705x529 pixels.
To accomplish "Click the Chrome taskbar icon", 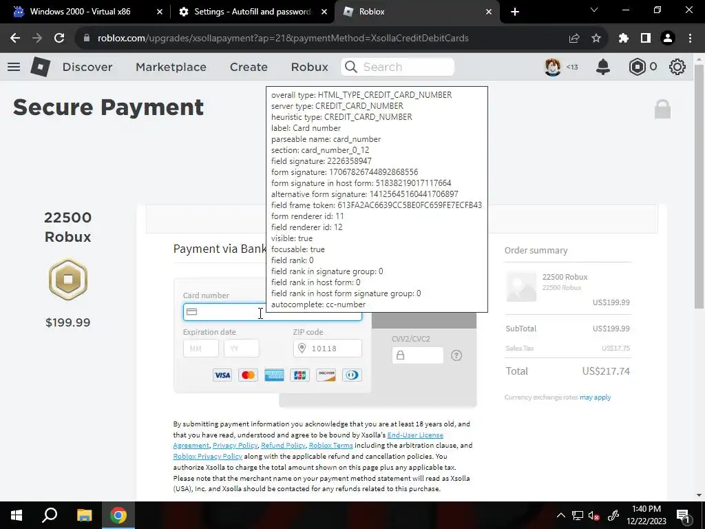I will click(x=118, y=515).
